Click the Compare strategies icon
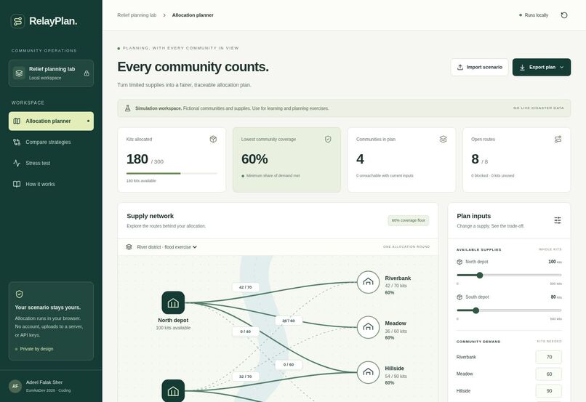This screenshot has height=402, width=586. click(17, 142)
